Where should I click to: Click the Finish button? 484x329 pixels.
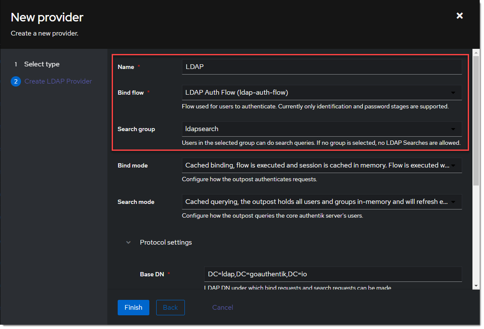tap(133, 308)
